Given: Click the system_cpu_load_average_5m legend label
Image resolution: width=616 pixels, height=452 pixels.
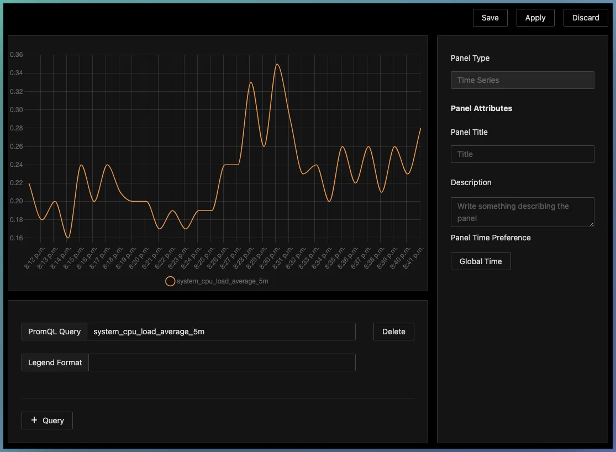Looking at the screenshot, I should tap(222, 281).
